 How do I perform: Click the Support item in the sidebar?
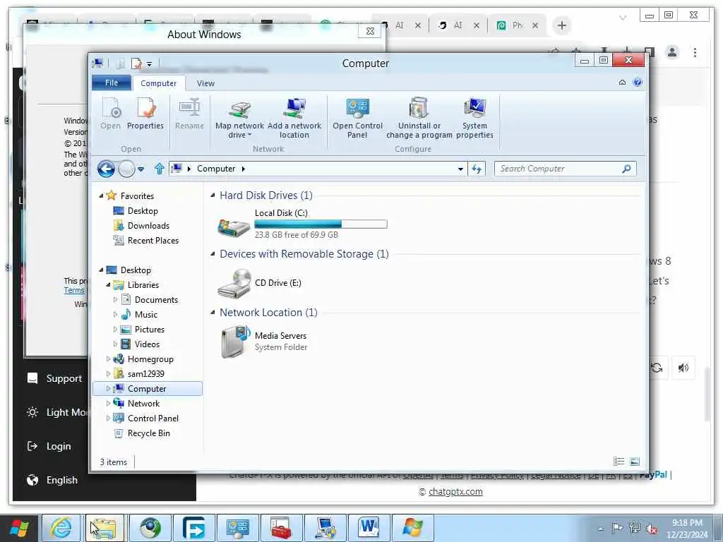[x=54, y=378]
